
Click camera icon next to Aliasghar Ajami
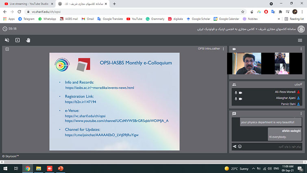pos(240,99)
